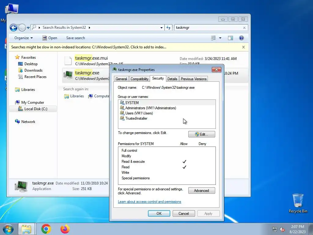
Task: Click the Explorer forward arrow button
Action: coord(22,28)
